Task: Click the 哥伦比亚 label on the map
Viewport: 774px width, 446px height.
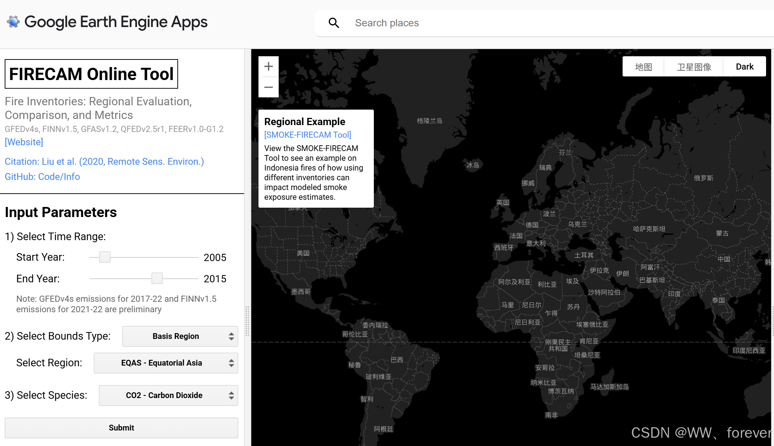Action: [x=355, y=334]
